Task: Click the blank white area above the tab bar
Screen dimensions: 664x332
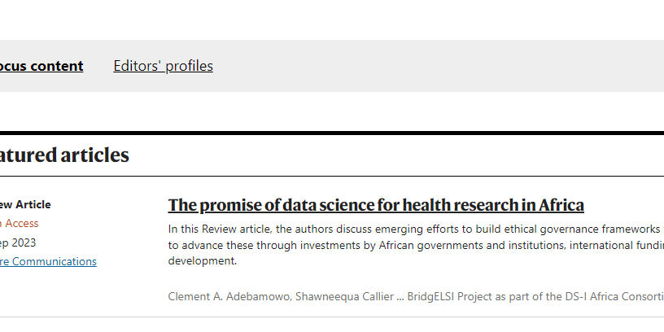Action: (x=325, y=20)
